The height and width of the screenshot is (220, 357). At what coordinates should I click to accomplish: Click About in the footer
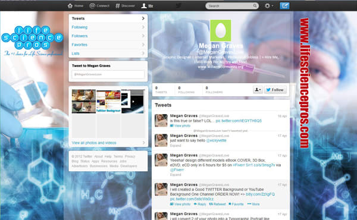click(98, 156)
